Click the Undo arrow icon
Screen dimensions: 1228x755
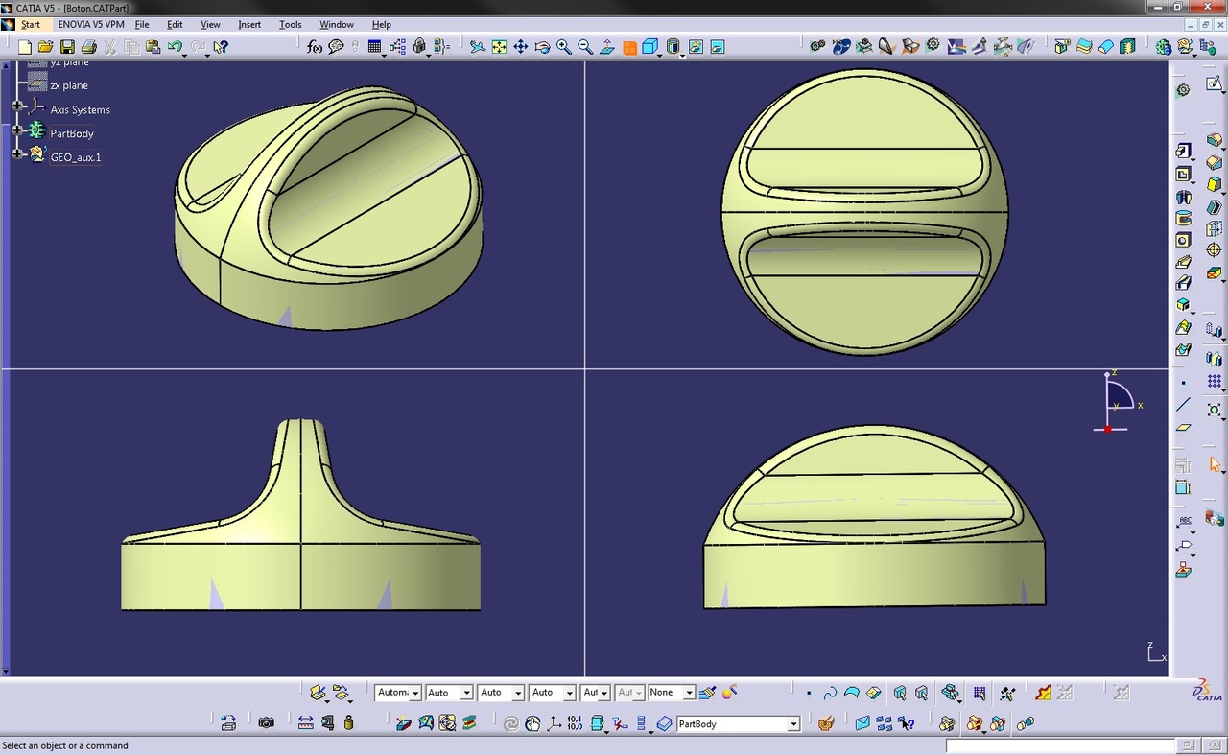point(175,46)
